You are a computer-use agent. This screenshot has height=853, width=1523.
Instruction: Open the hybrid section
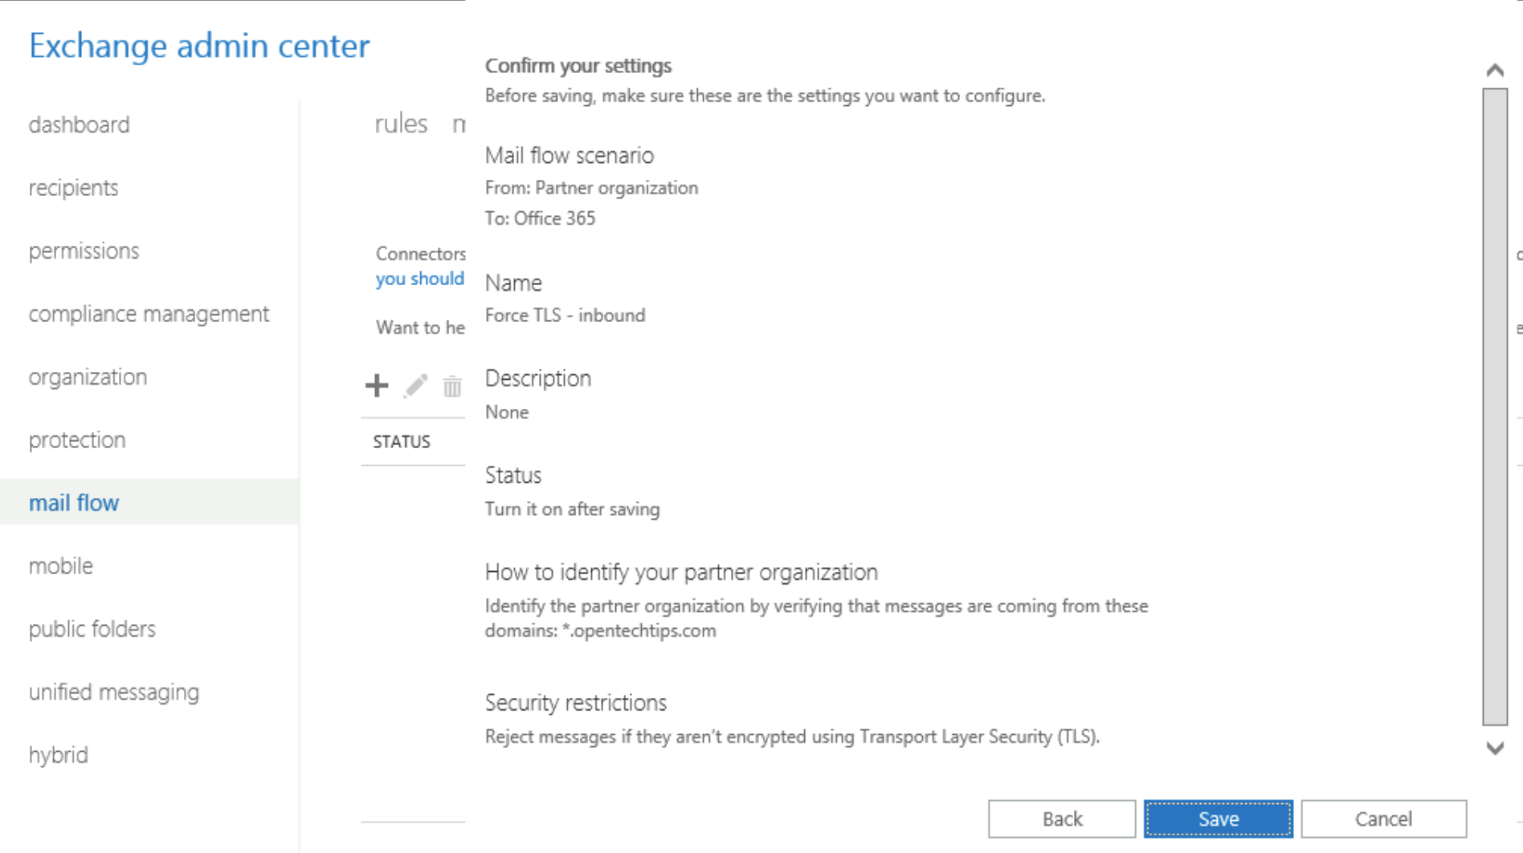(x=57, y=754)
